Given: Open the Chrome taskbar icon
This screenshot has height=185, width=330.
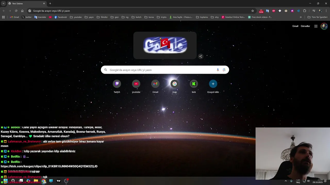Looking at the screenshot, I should click(44, 181).
